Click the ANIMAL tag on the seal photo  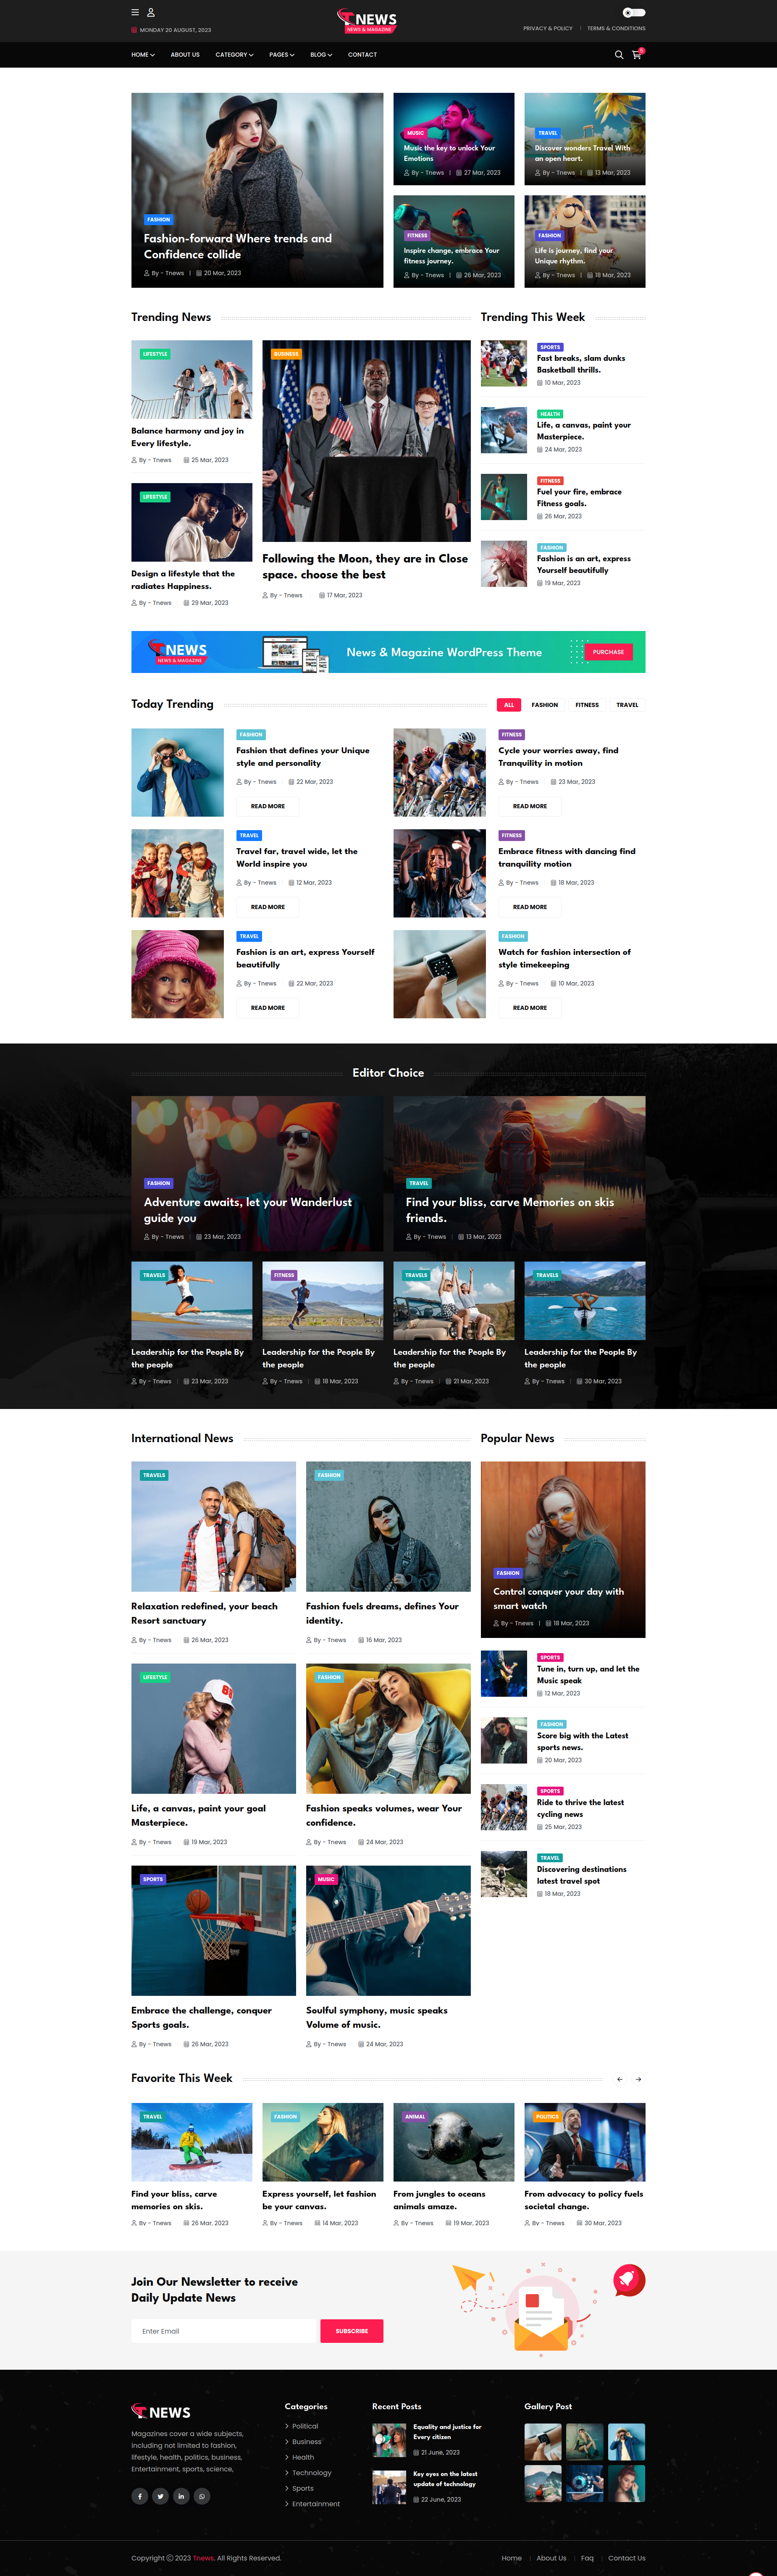point(415,2117)
